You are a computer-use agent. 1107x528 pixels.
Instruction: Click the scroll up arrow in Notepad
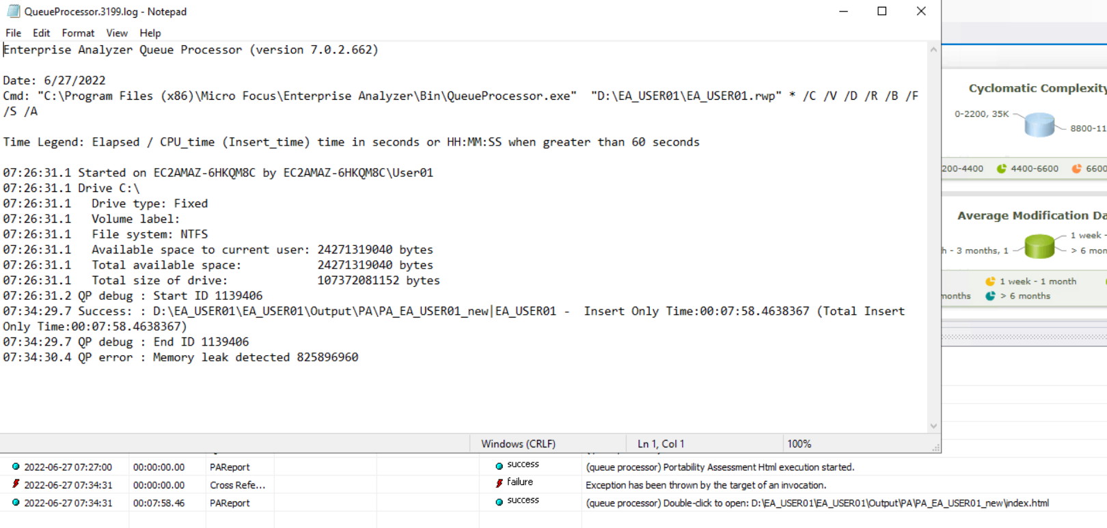point(933,50)
